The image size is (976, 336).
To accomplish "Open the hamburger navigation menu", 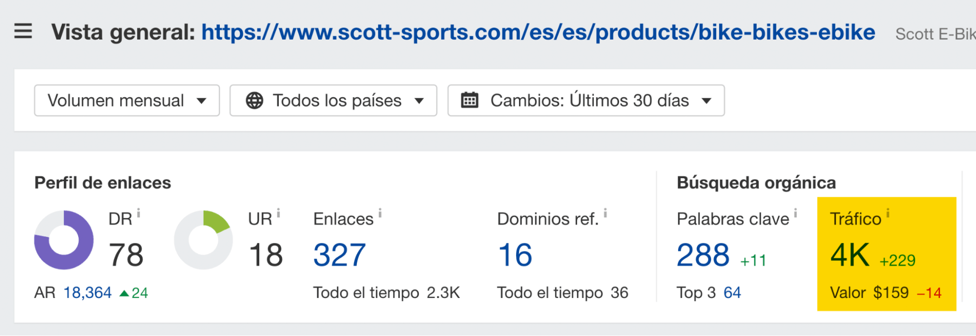I will [22, 31].
